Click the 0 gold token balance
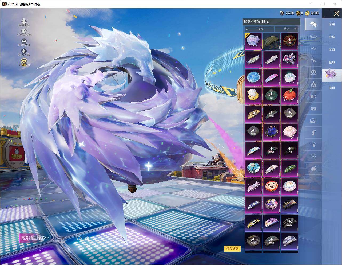 [x=299, y=13]
